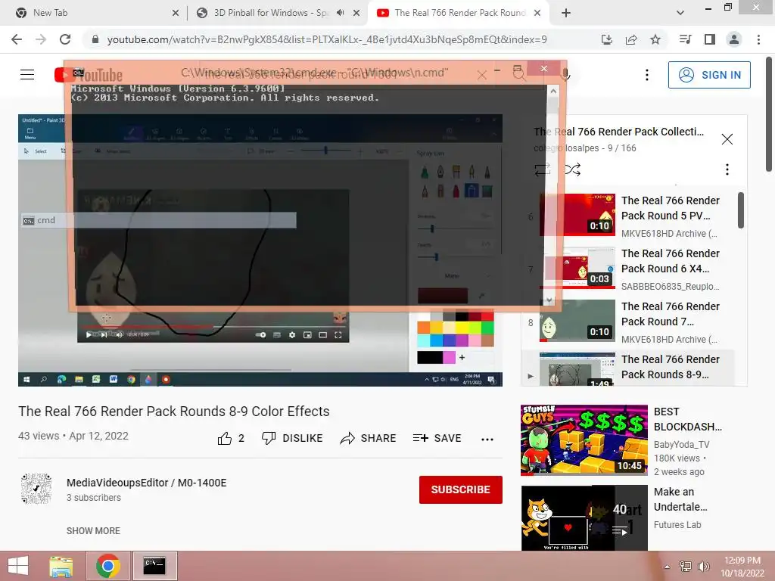Viewport: 775px width, 581px height.
Task: Click the install app icon in address bar
Action: tap(607, 39)
